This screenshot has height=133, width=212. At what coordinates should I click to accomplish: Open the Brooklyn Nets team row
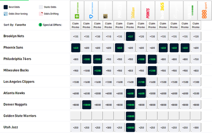pos(14,36)
